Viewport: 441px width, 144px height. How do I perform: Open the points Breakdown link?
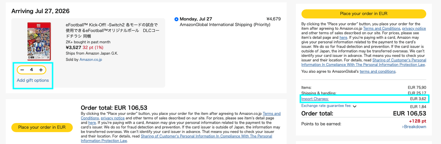pyautogui.click(x=414, y=127)
